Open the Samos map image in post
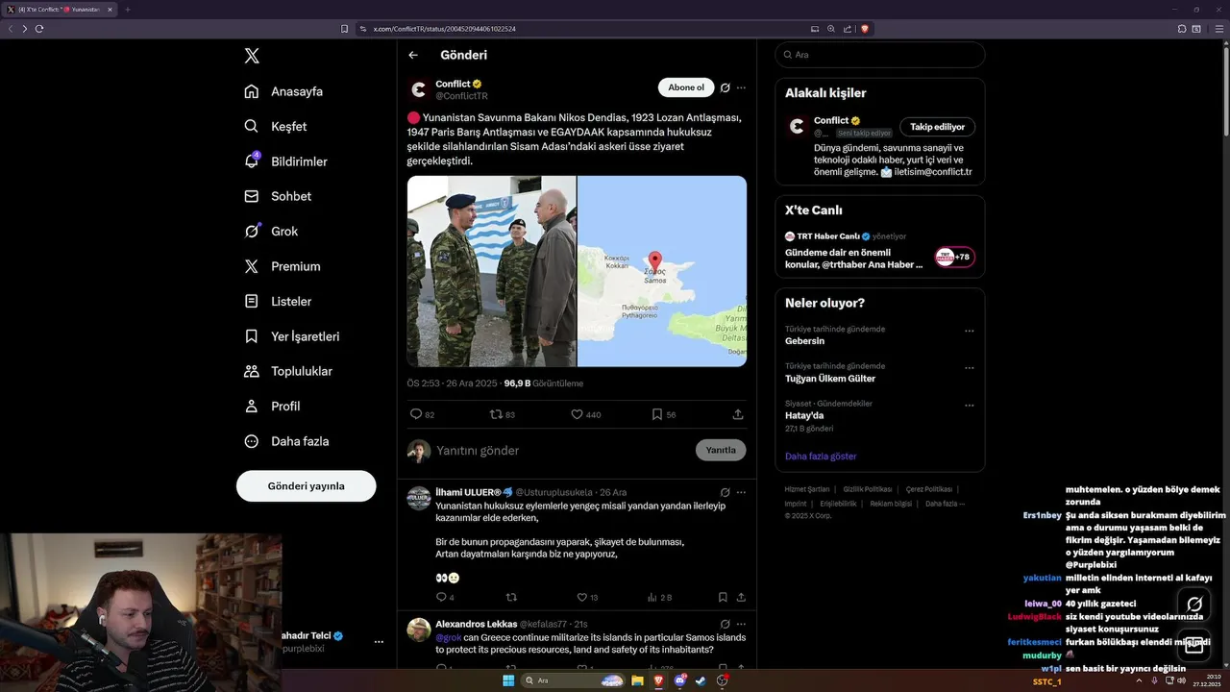Viewport: 1230px width, 692px height. click(662, 271)
